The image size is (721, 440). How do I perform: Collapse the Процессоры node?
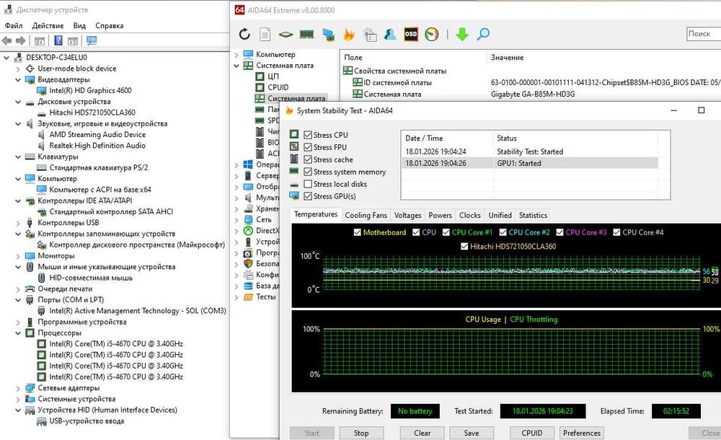click(18, 333)
